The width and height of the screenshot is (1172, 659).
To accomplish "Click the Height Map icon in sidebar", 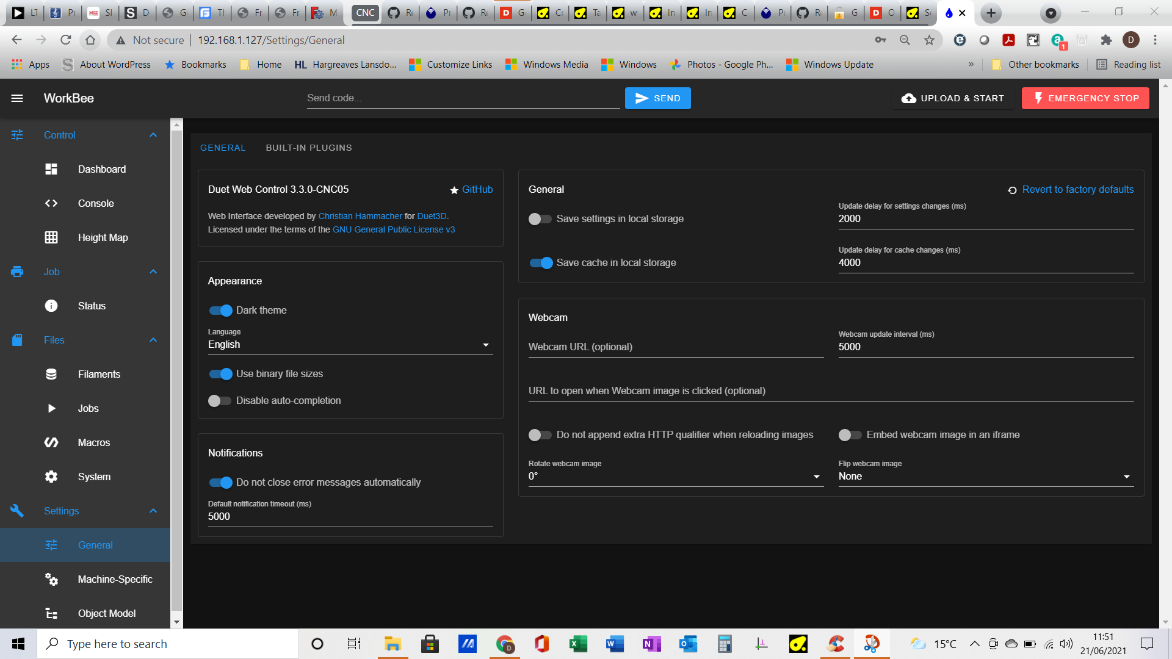I will pyautogui.click(x=52, y=237).
